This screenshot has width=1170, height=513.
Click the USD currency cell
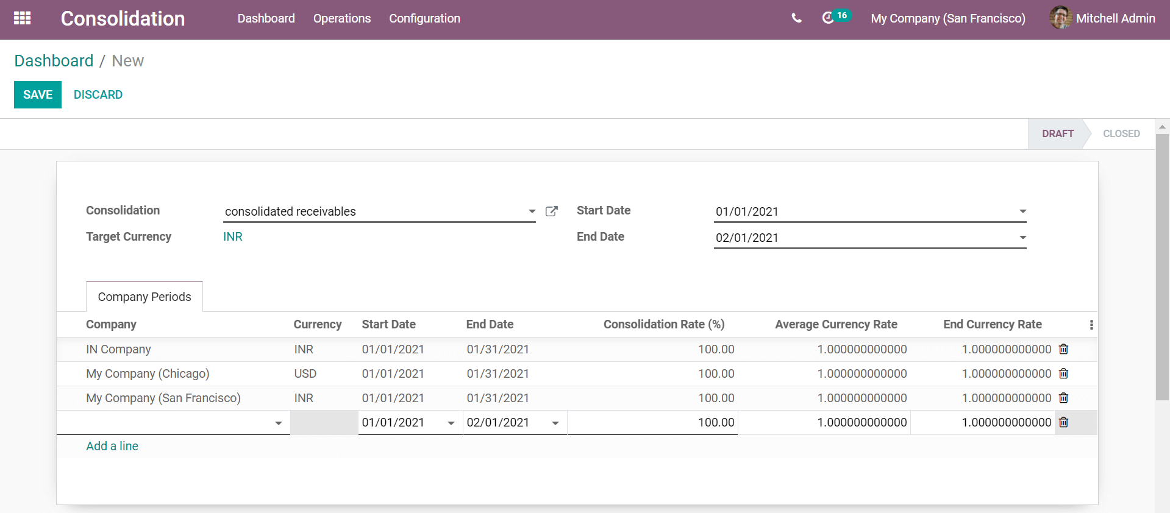[305, 373]
